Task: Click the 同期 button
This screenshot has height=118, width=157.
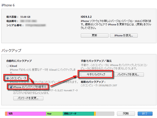Action: pyautogui.click(x=126, y=114)
